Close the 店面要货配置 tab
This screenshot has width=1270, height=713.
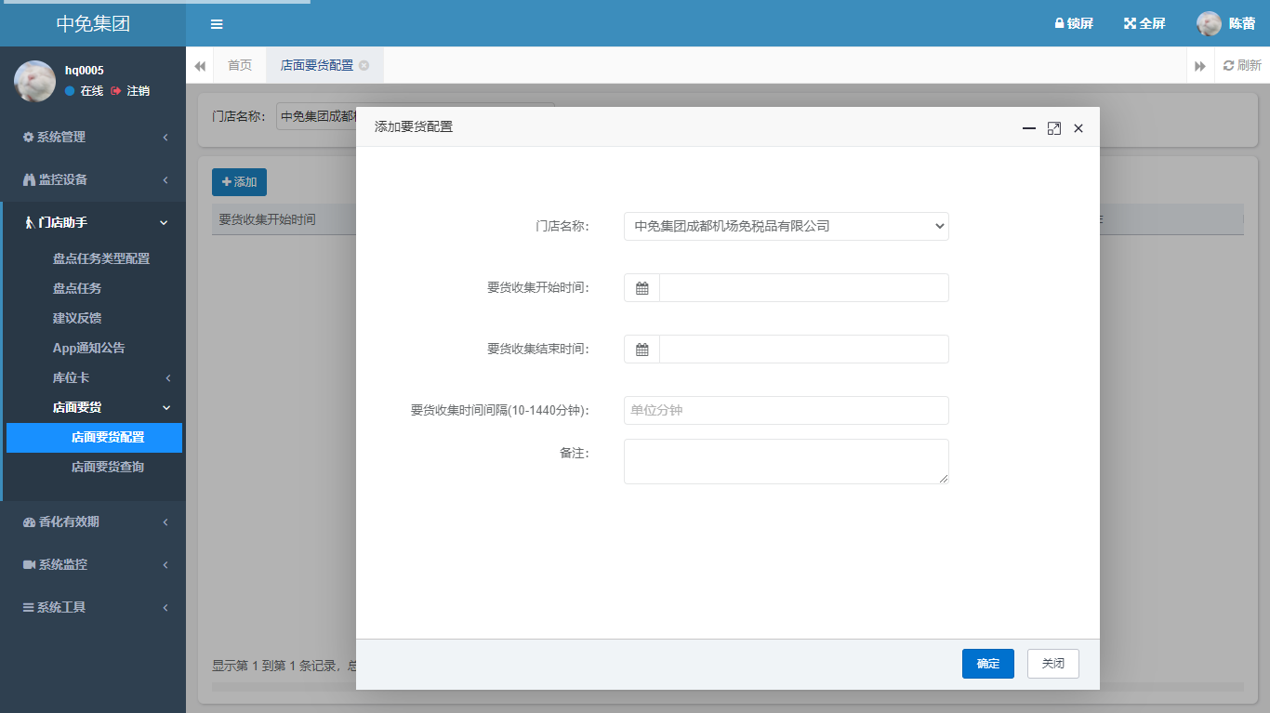364,65
